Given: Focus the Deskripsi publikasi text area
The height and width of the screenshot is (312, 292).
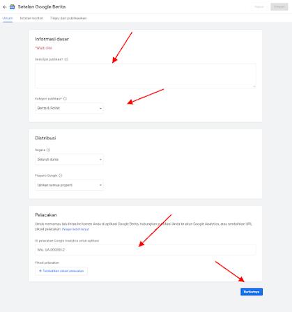Looking at the screenshot, I should click(146, 76).
